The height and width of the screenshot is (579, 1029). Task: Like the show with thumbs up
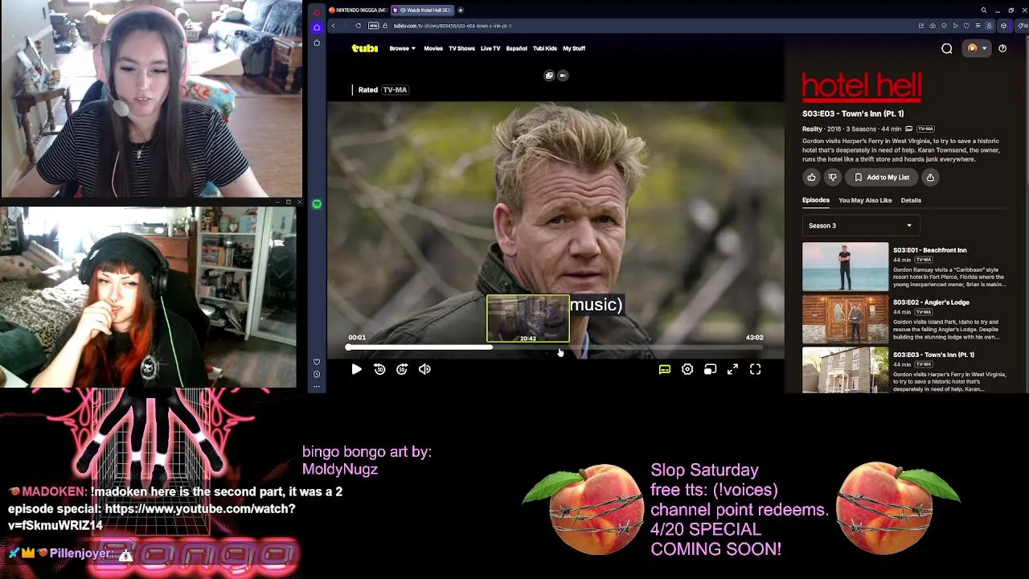coord(811,178)
